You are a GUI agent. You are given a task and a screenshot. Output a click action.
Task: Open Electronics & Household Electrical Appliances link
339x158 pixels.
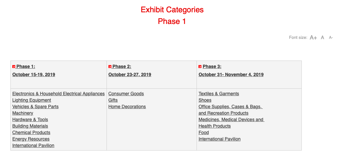click(x=58, y=94)
